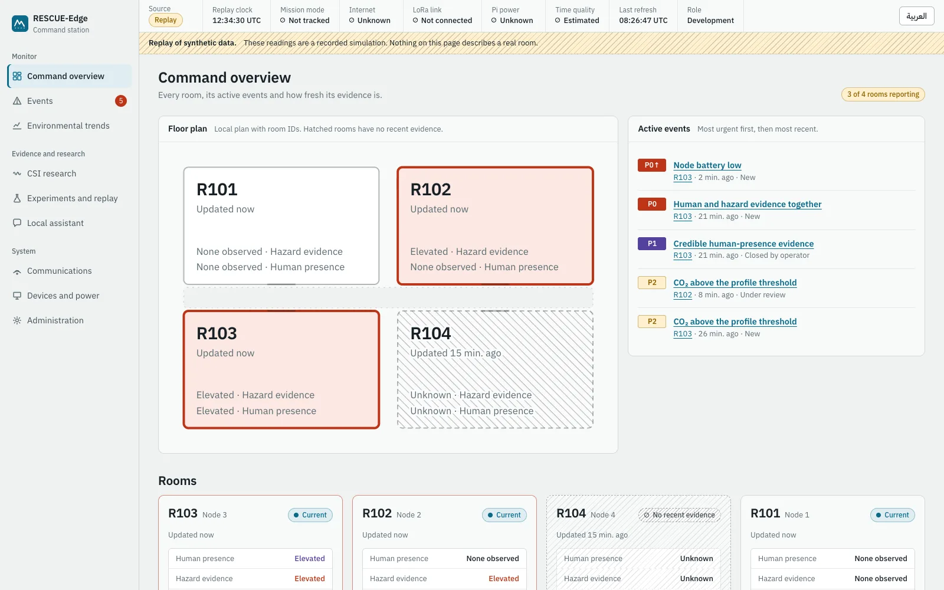Open Local assistant
The image size is (944, 590).
tap(70, 223)
